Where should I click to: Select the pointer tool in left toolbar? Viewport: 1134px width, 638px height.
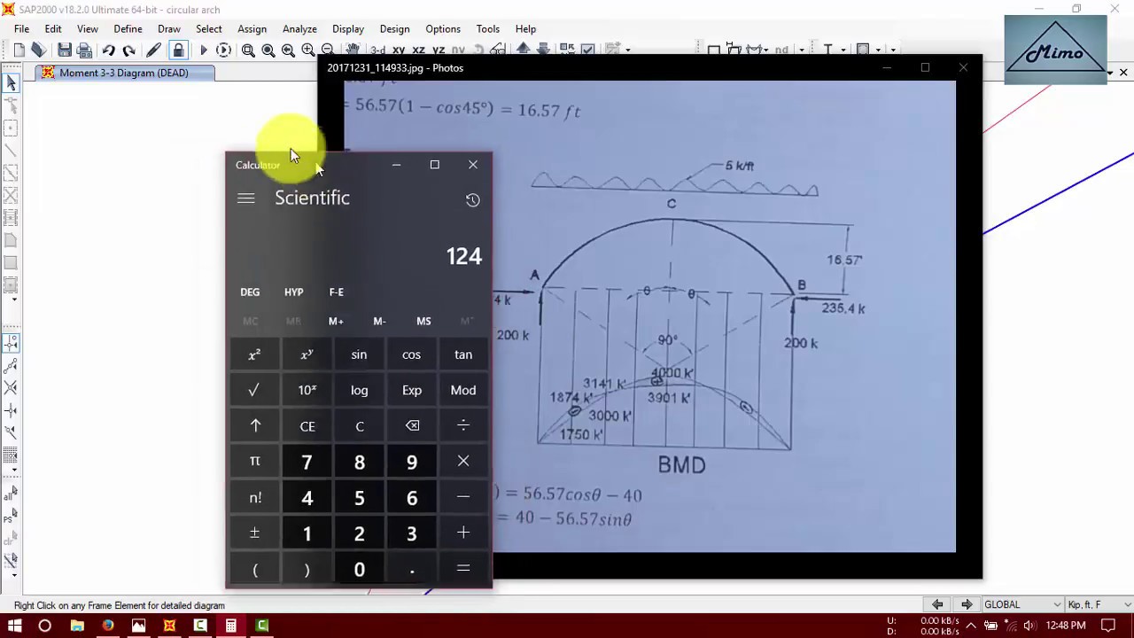click(x=11, y=82)
